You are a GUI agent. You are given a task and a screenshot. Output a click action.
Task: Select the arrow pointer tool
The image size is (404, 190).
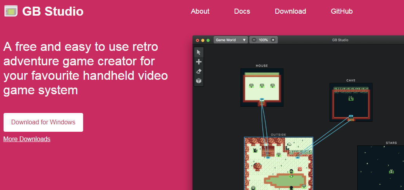tap(198, 52)
